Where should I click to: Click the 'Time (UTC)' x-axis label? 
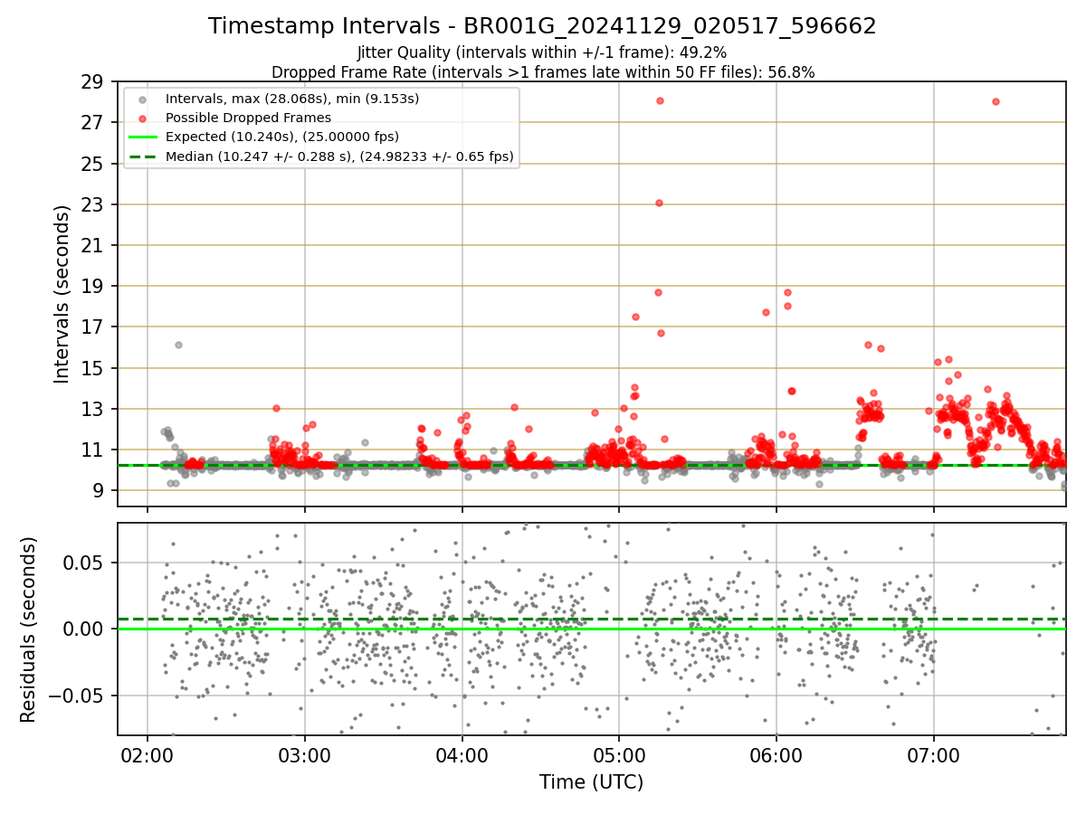pos(592,782)
